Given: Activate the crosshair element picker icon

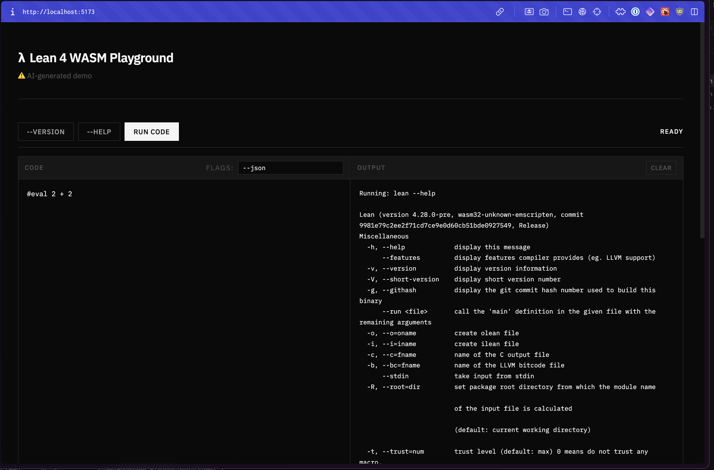Looking at the screenshot, I should click(x=597, y=12).
